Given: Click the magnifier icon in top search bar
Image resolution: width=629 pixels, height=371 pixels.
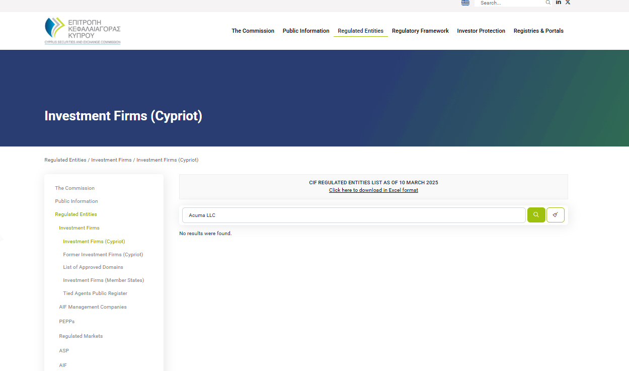Looking at the screenshot, I should point(548,3).
